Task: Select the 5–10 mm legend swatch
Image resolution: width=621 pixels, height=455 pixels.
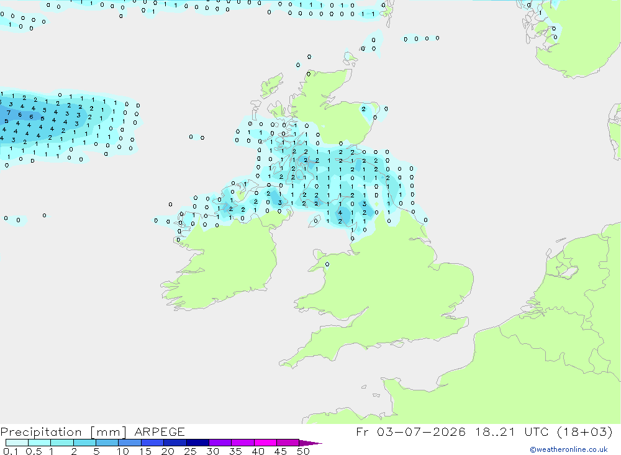Action: coord(107,443)
